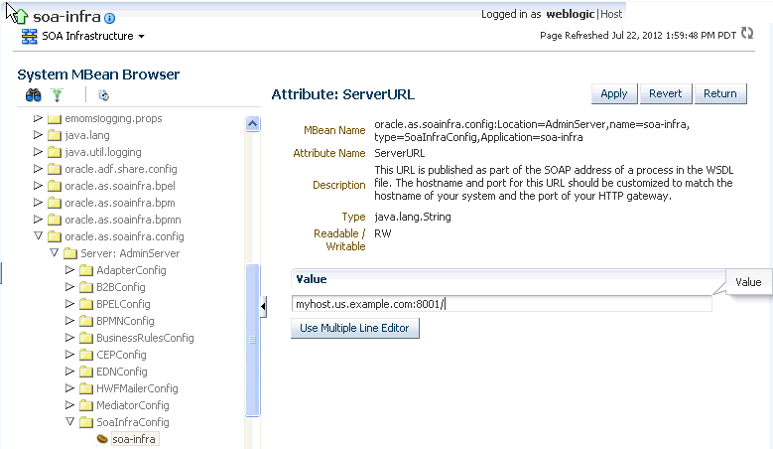773x449 pixels.
Task: Click the filter funnel icon
Action: click(x=58, y=95)
